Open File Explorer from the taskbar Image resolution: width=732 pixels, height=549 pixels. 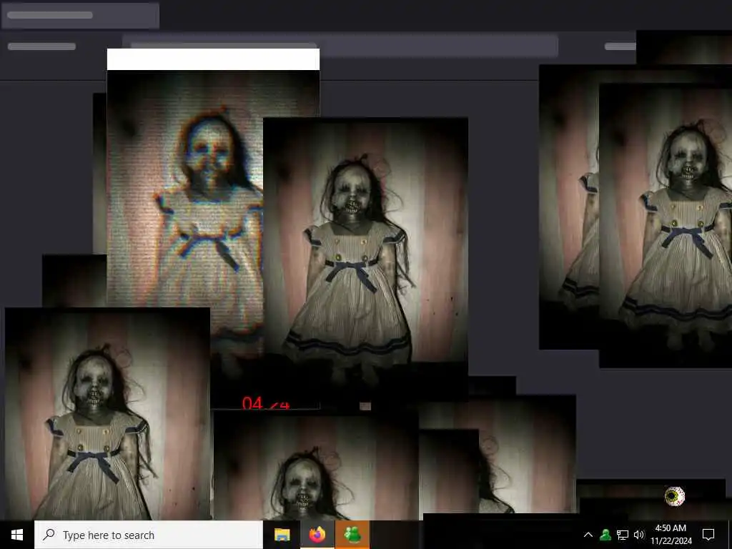282,535
